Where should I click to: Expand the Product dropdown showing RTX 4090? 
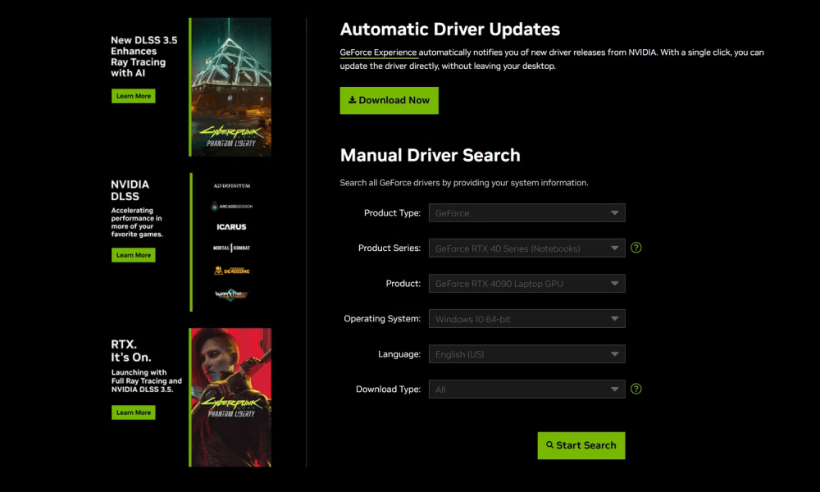coord(526,284)
